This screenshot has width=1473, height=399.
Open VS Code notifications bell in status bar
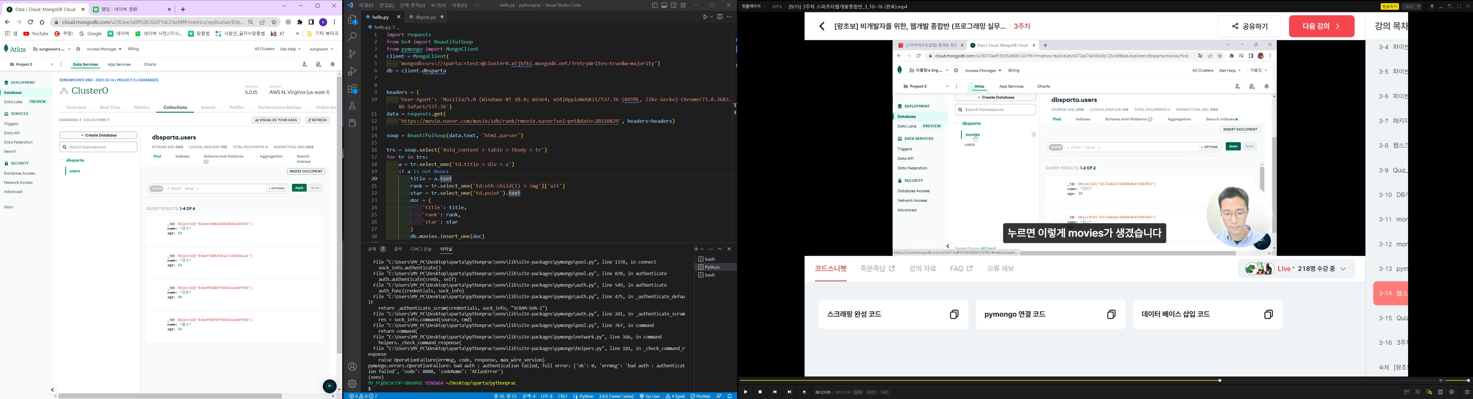(730, 396)
